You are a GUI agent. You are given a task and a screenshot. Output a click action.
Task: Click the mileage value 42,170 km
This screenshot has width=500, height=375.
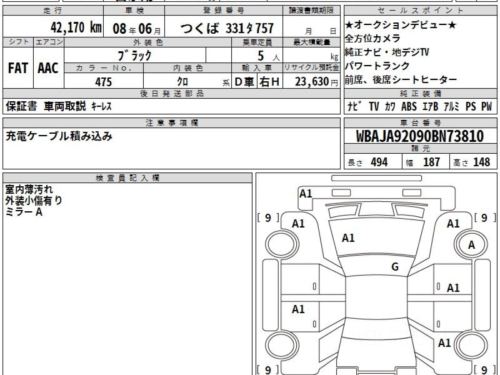click(76, 28)
